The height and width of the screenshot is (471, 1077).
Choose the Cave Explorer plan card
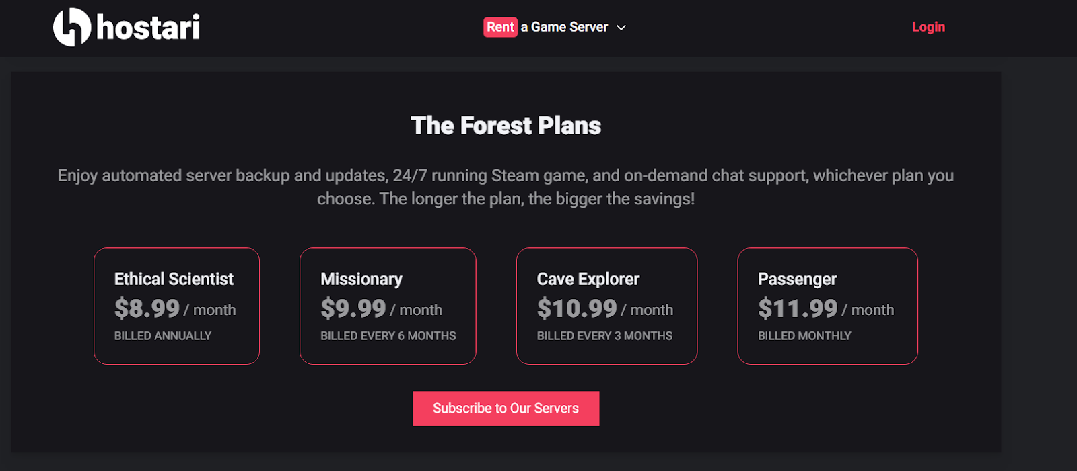(x=606, y=306)
